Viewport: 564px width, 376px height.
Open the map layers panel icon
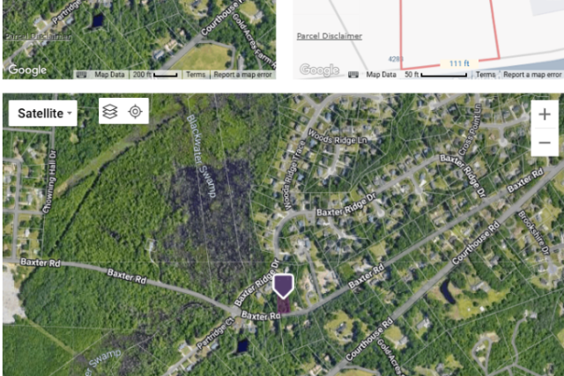coord(109,112)
